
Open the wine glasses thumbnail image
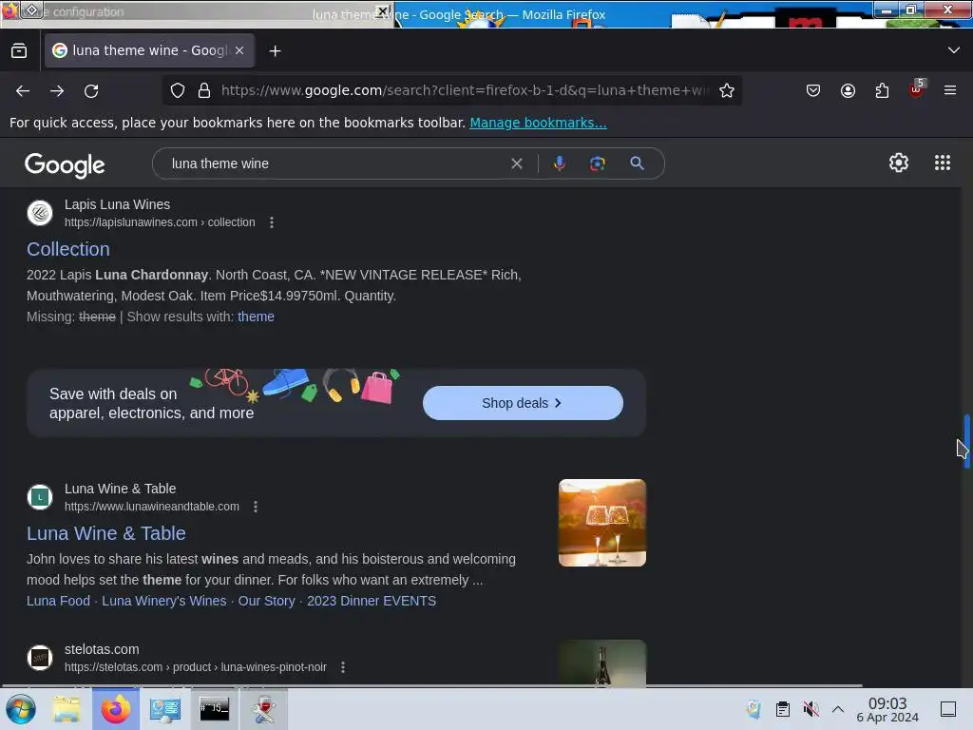point(601,523)
